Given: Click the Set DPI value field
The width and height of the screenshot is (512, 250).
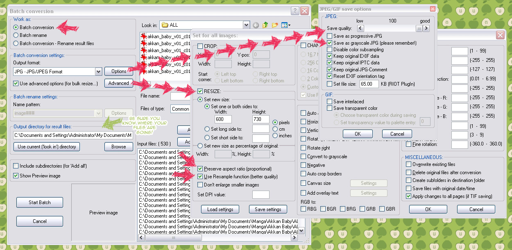Looking at the screenshot, I should pyautogui.click(x=261, y=195).
